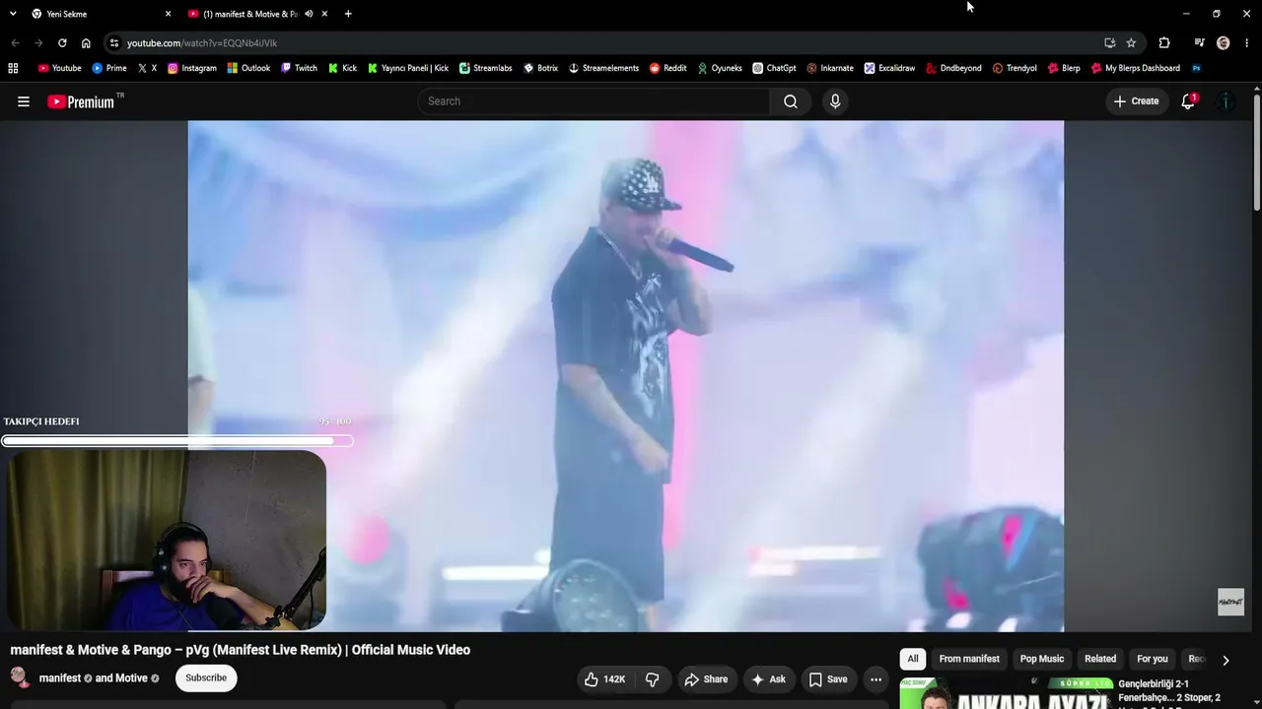Go to the browser home page
Viewport: 1262px width, 709px height.
click(x=86, y=43)
